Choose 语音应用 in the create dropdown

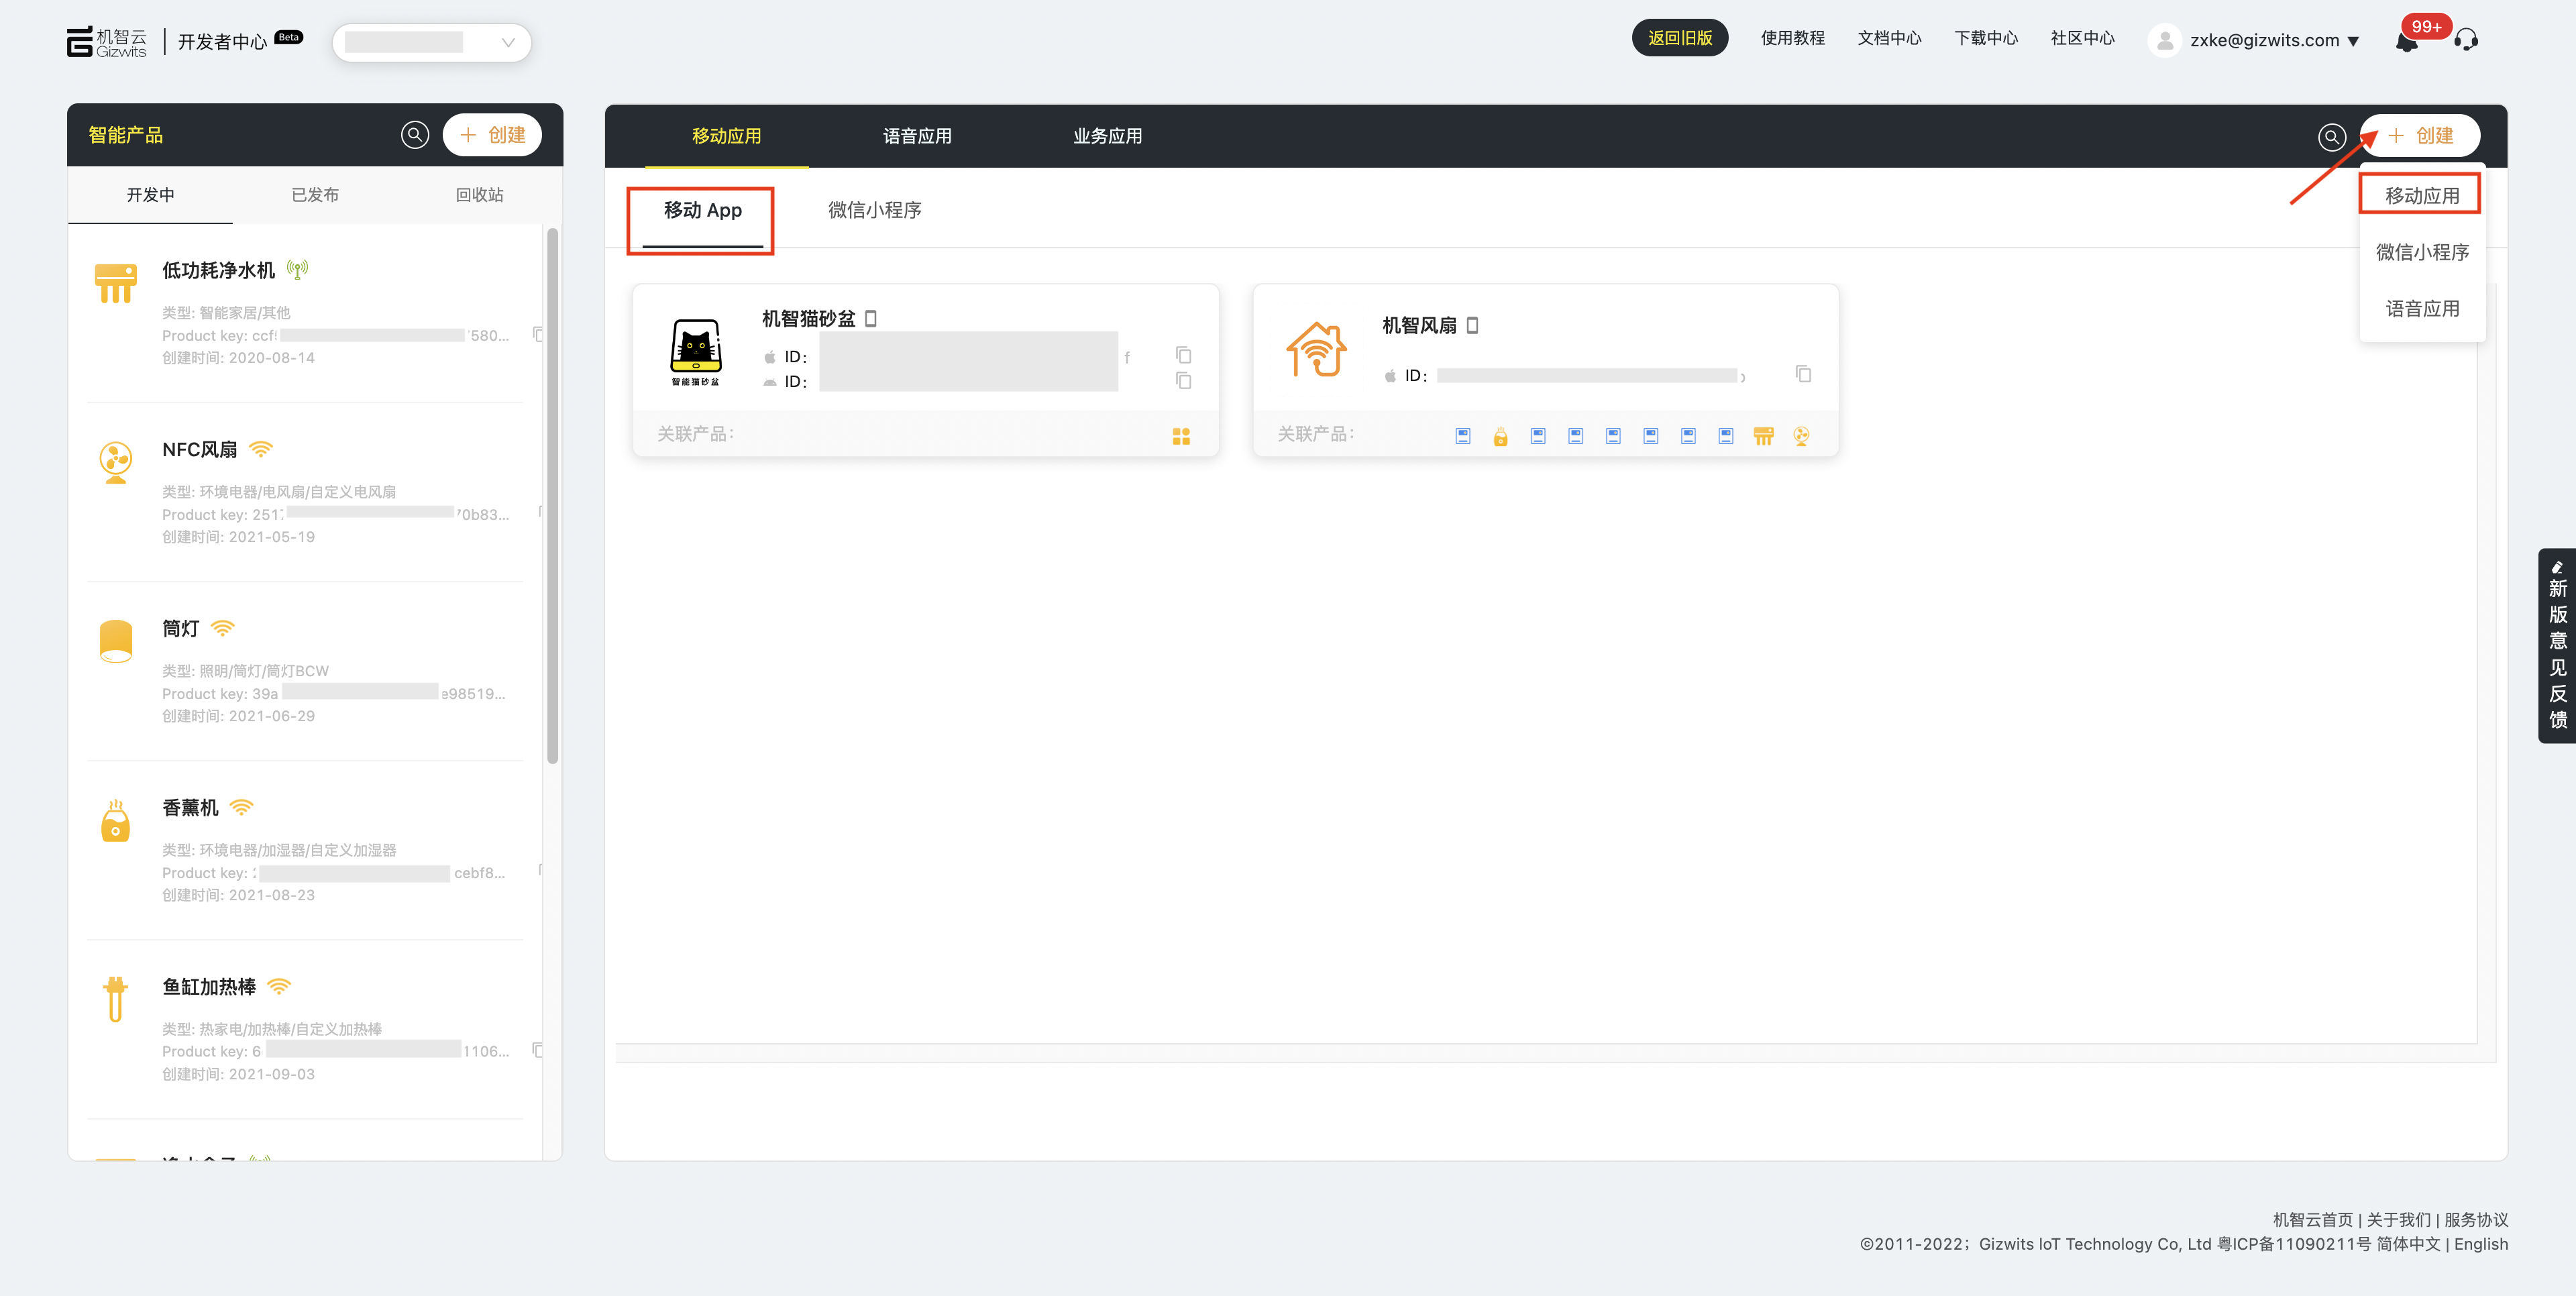coord(2421,309)
